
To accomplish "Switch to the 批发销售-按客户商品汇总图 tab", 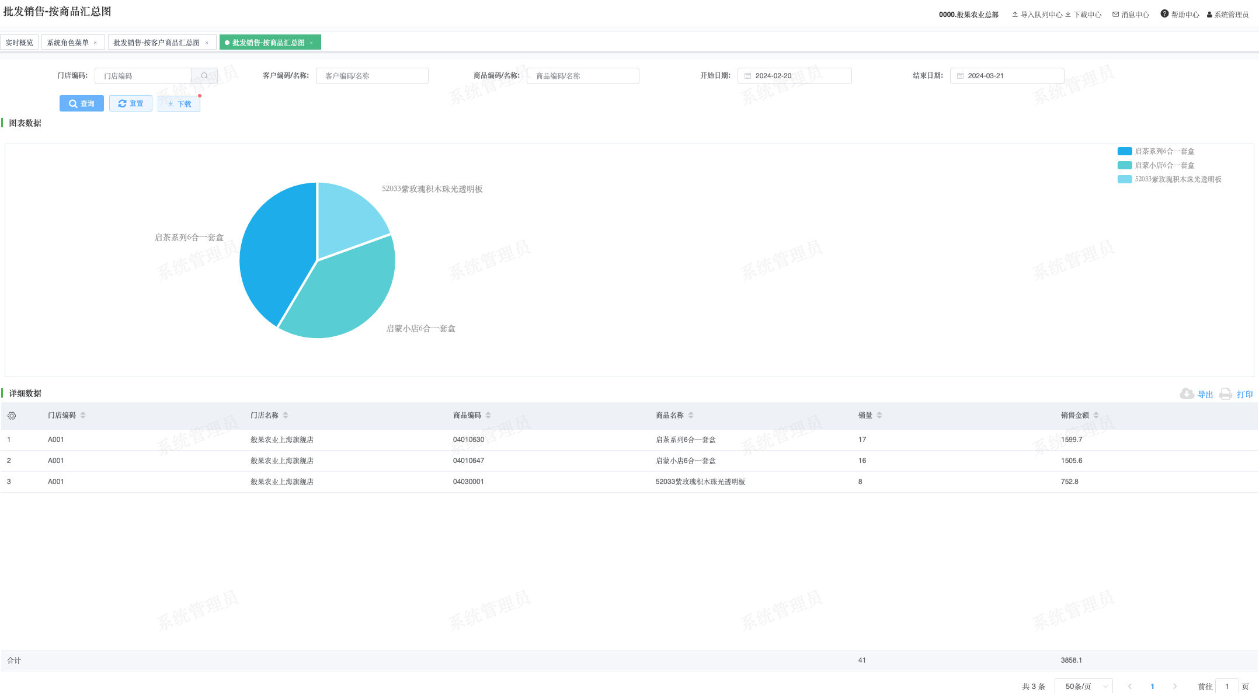I will tap(156, 43).
